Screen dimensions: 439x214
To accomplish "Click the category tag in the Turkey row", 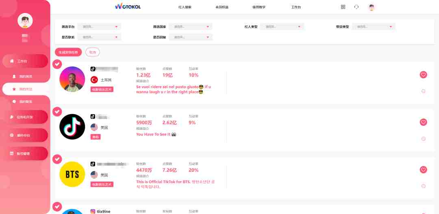I will click(x=102, y=89).
